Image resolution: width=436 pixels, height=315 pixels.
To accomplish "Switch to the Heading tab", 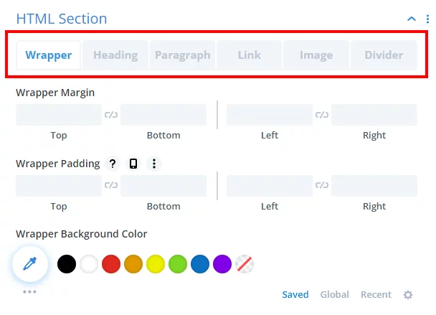I will pyautogui.click(x=115, y=55).
